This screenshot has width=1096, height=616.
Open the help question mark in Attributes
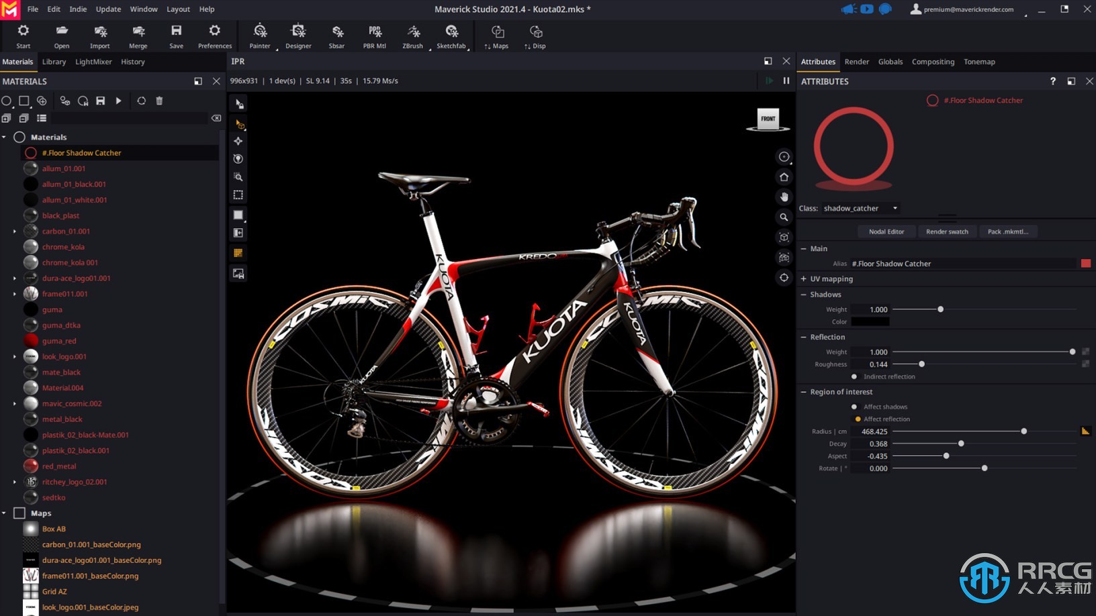pyautogui.click(x=1052, y=81)
